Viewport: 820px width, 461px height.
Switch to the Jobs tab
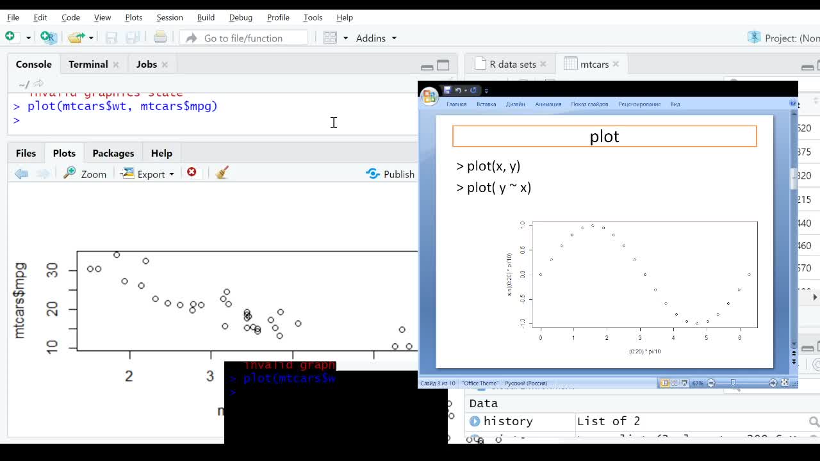(147, 64)
